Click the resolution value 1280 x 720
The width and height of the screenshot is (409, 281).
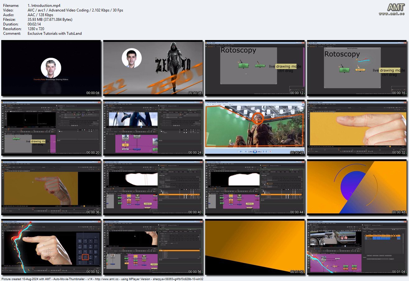[36, 29]
